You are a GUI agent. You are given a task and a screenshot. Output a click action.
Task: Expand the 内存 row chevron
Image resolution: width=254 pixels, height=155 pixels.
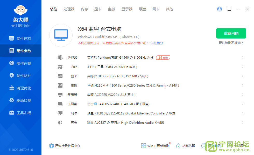tap(243, 67)
